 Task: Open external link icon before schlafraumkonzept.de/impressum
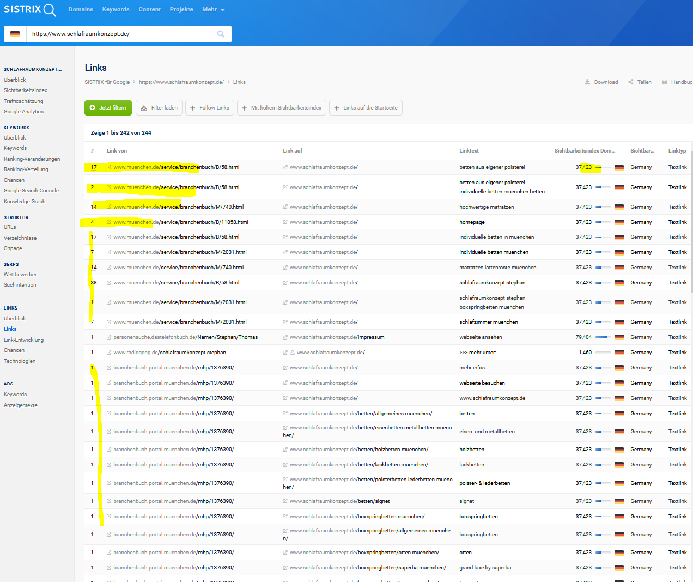coord(285,337)
